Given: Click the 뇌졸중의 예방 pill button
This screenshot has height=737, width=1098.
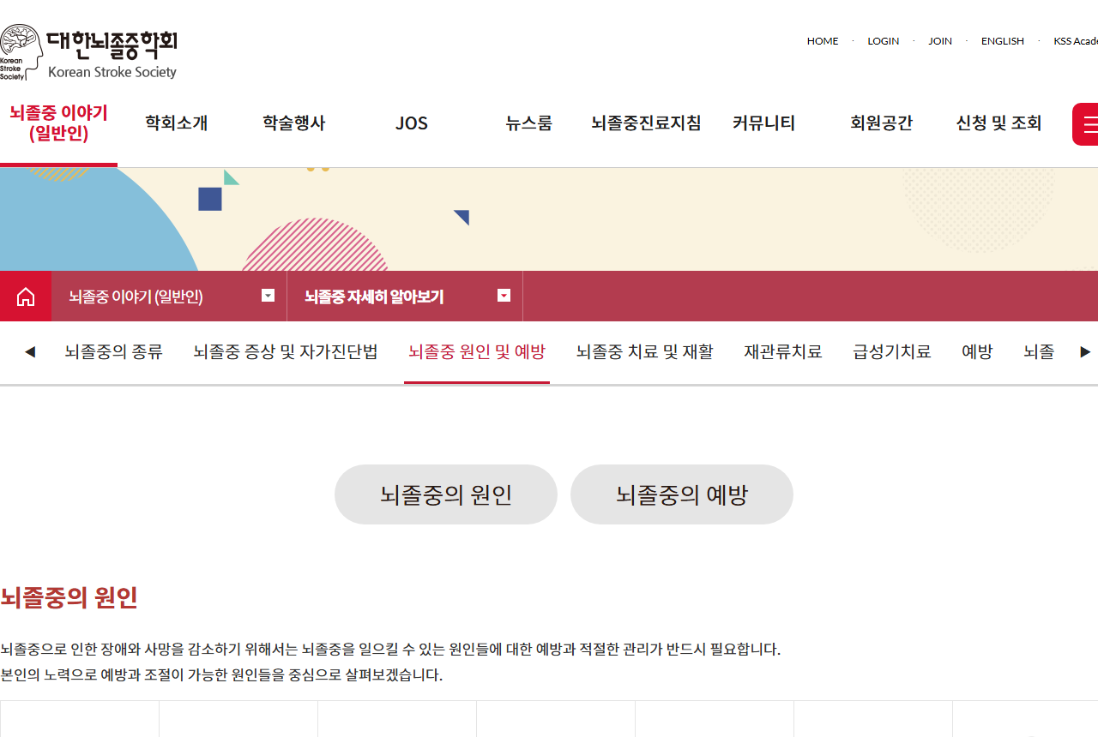Looking at the screenshot, I should point(682,494).
